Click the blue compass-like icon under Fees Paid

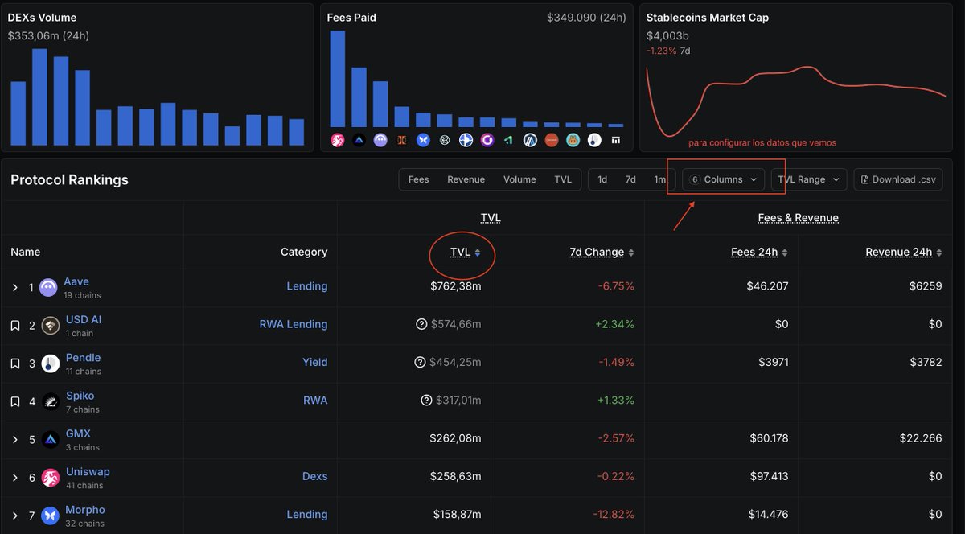click(x=466, y=140)
